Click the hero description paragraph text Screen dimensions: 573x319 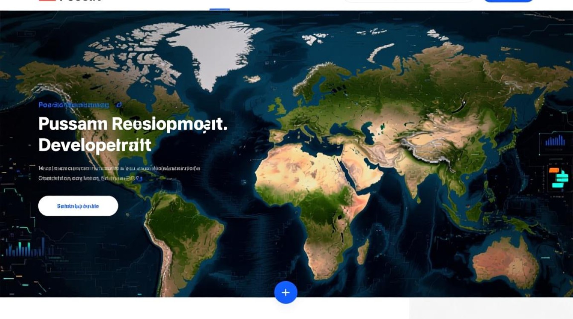(x=119, y=173)
